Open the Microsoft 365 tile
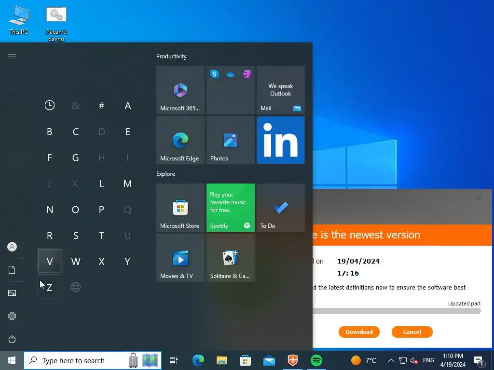494x370 pixels. [x=180, y=90]
